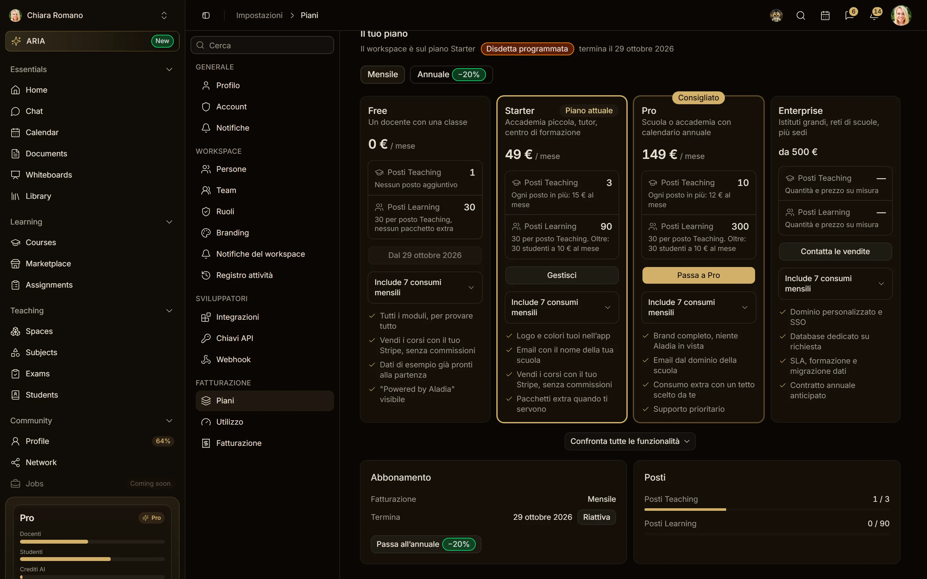The image size is (927, 579).
Task: Expand Include 7 consumi mensili in Enterprise plan
Action: point(835,283)
